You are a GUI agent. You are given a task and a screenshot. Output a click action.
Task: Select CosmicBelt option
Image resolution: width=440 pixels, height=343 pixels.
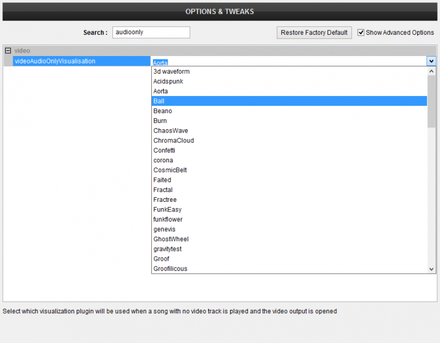click(289, 170)
